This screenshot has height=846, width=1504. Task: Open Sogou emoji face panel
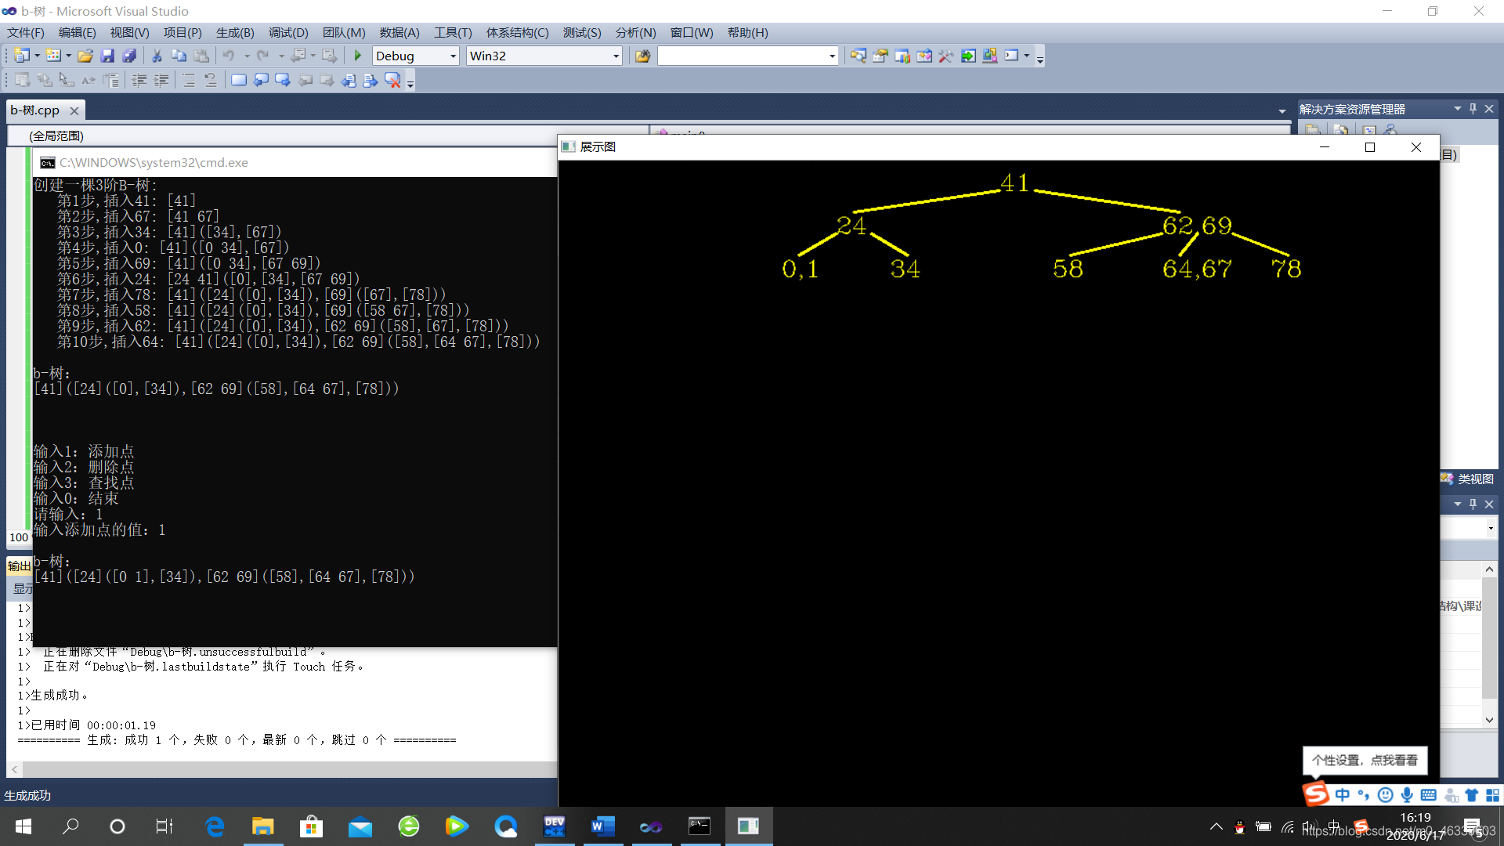coord(1385,795)
